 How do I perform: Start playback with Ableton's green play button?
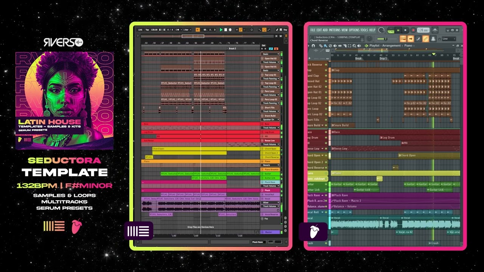(221, 29)
